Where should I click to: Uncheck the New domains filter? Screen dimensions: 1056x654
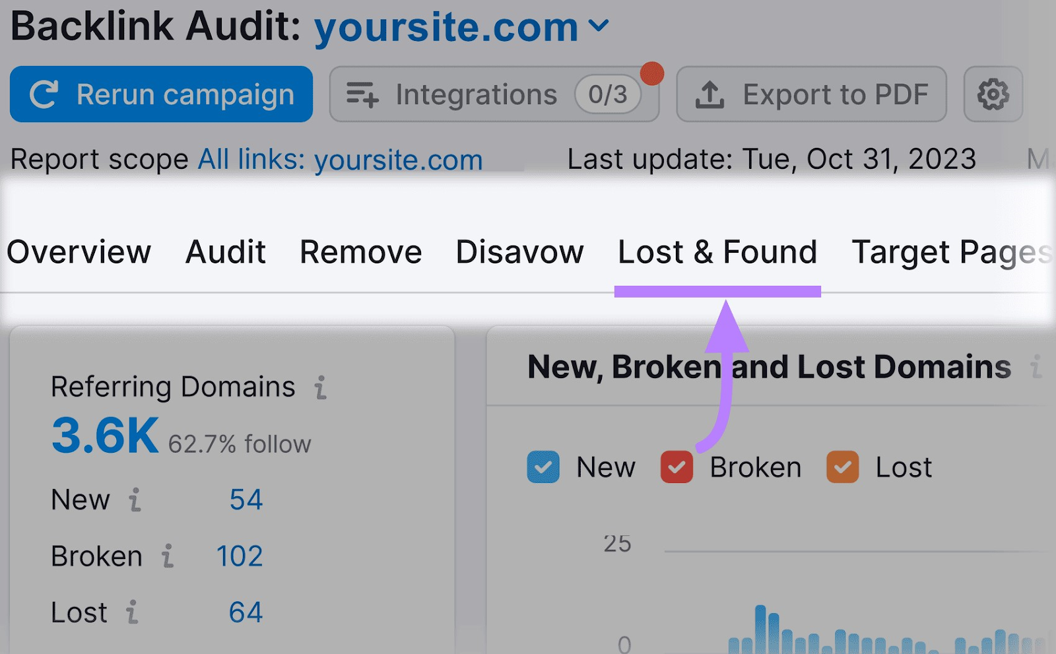point(543,467)
